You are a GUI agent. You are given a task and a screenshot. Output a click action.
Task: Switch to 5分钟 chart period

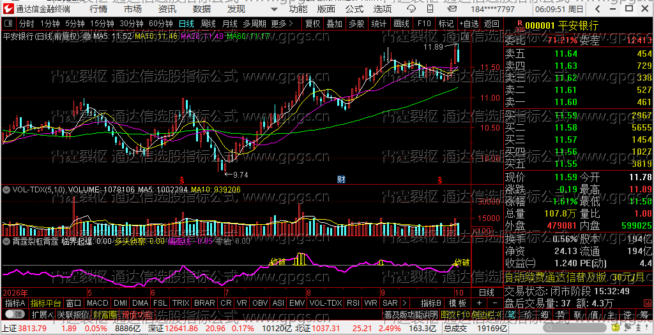(x=75, y=24)
